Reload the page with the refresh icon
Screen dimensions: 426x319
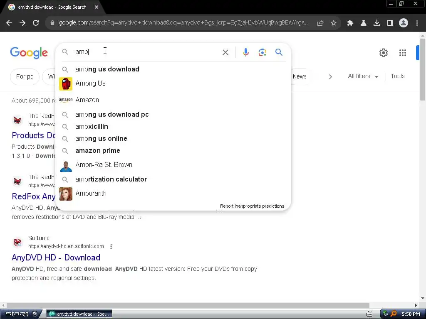click(x=36, y=23)
